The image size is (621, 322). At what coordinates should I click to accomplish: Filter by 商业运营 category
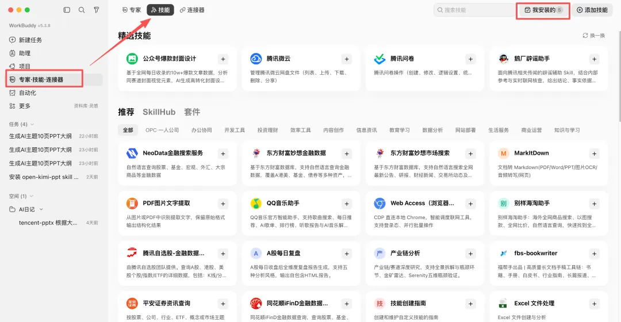(x=531, y=130)
